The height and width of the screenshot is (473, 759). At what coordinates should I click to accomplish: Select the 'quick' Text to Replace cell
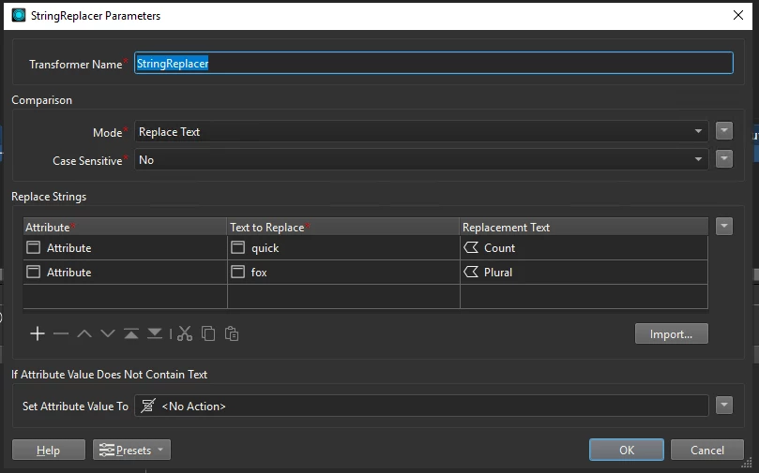343,248
